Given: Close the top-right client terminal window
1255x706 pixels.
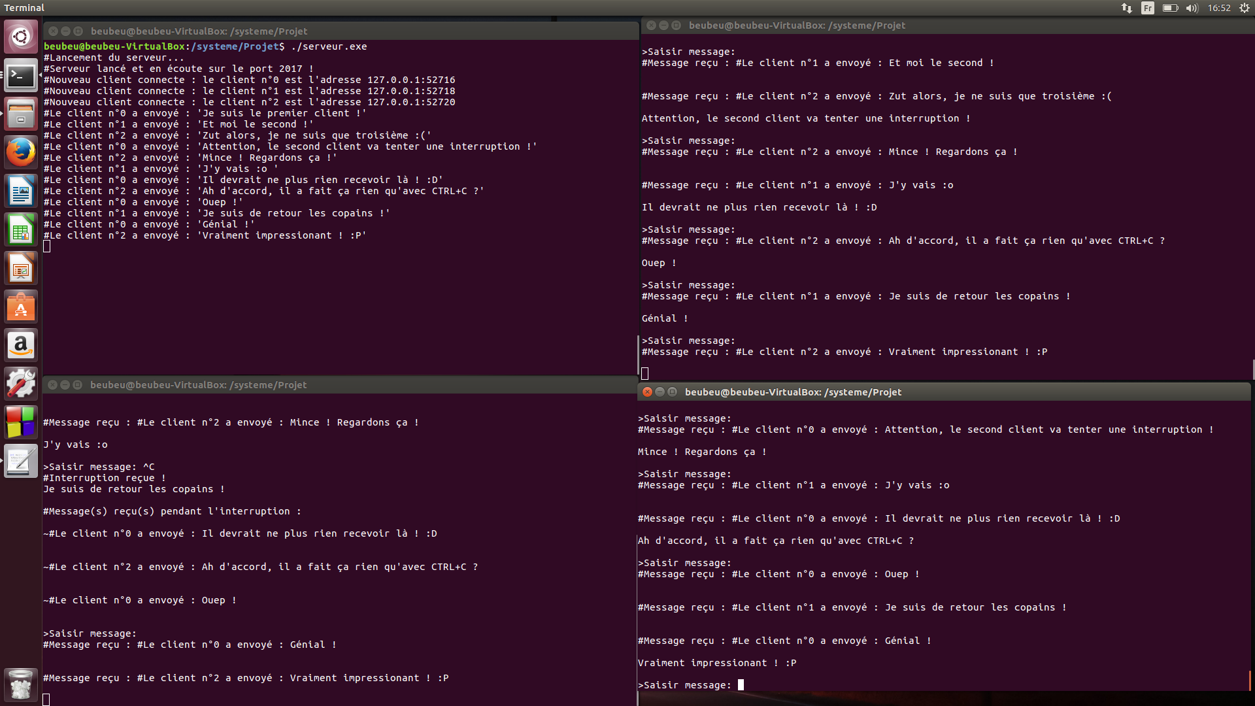Looking at the screenshot, I should coord(651,25).
